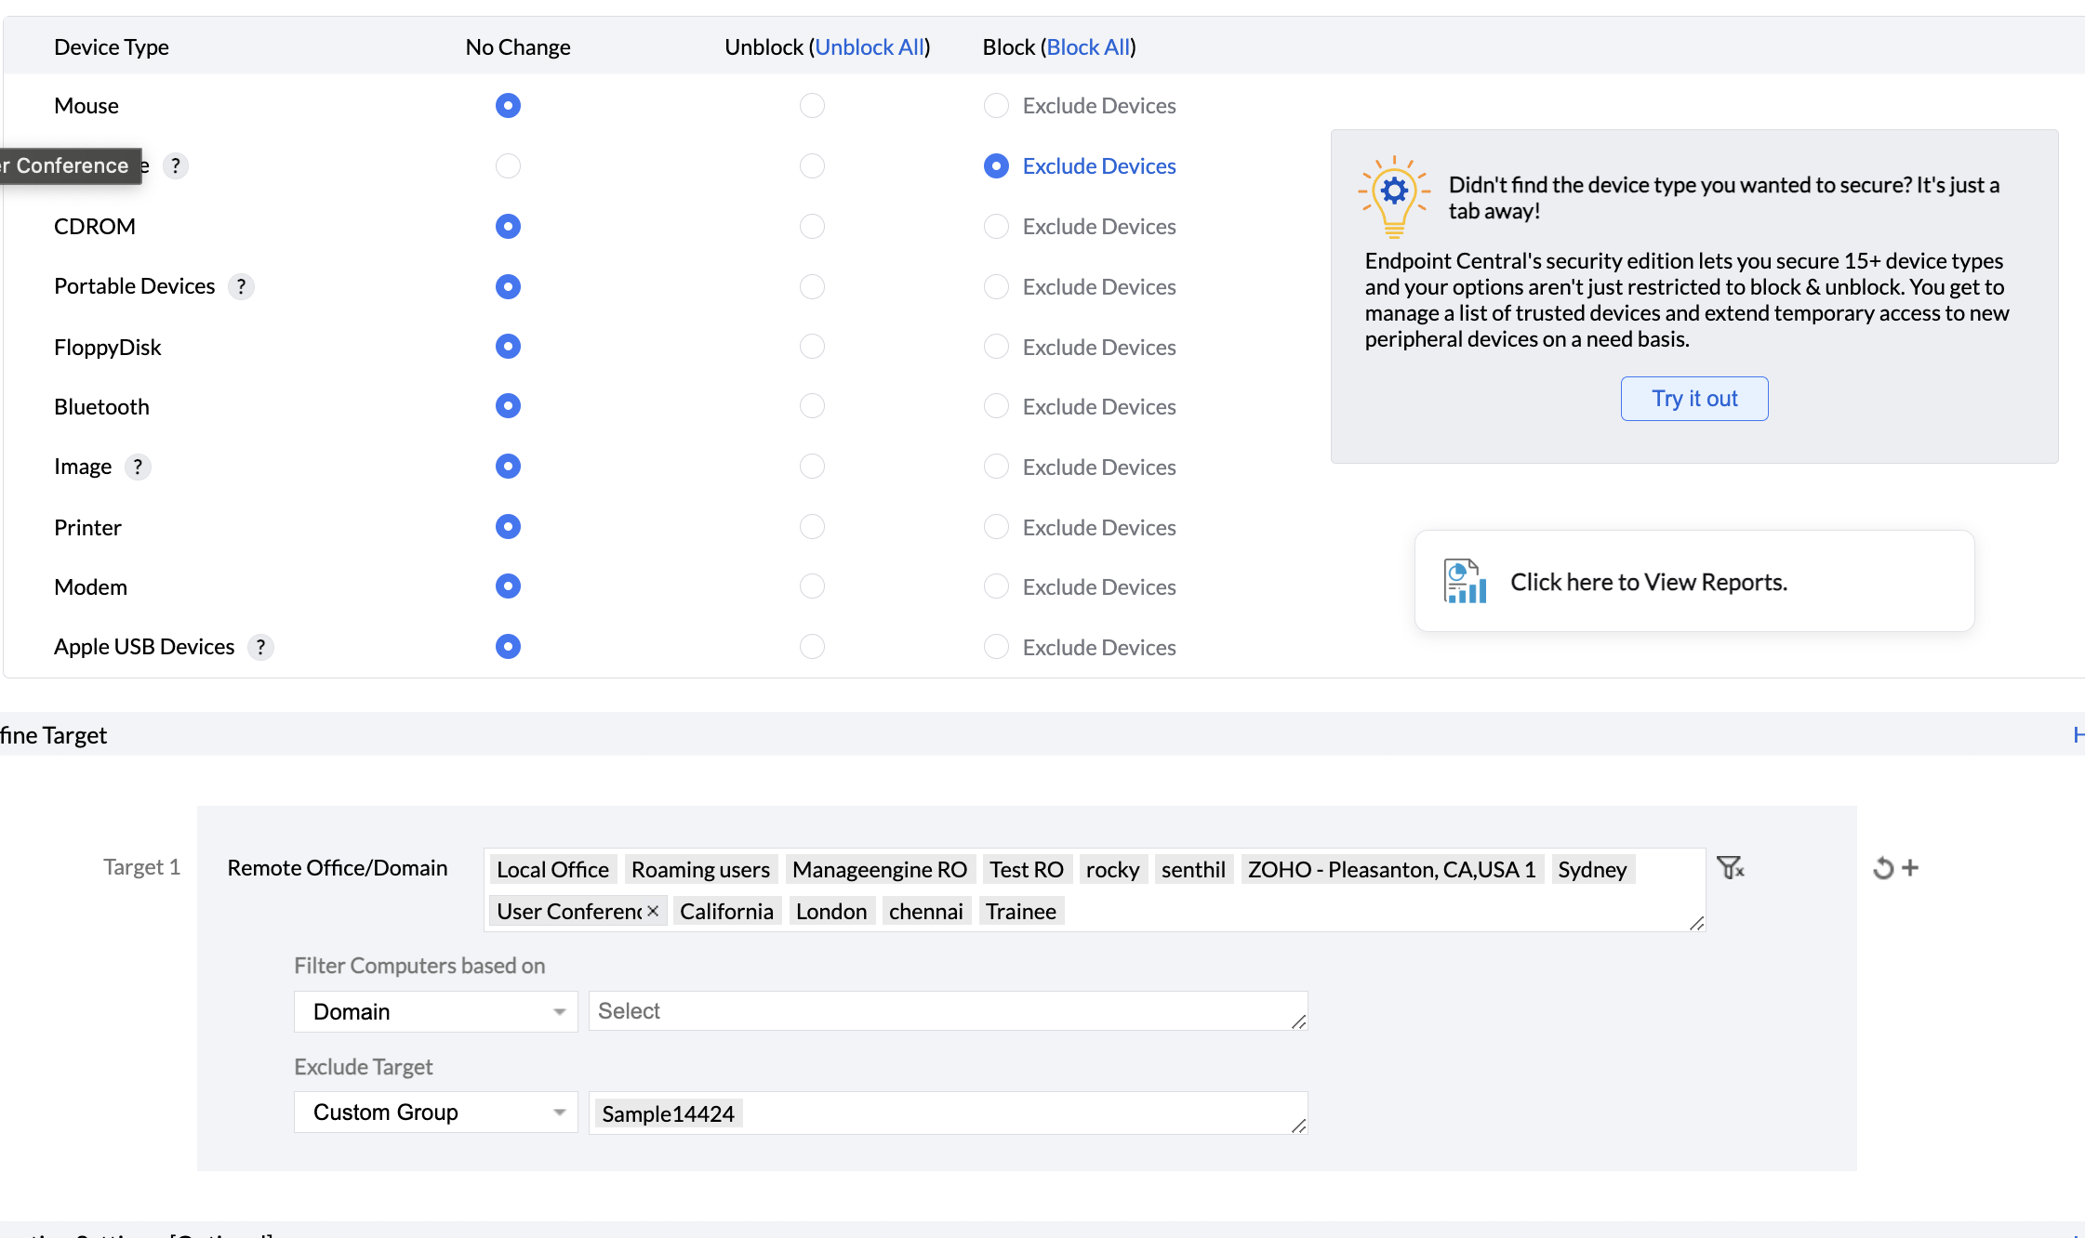Select No Change radio for CDROM

point(508,227)
